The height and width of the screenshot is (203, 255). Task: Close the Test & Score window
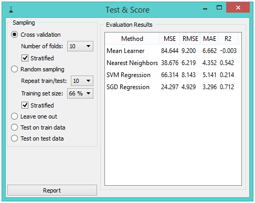click(x=238, y=7)
